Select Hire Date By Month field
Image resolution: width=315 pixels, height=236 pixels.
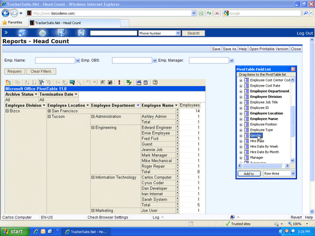coord(265,152)
